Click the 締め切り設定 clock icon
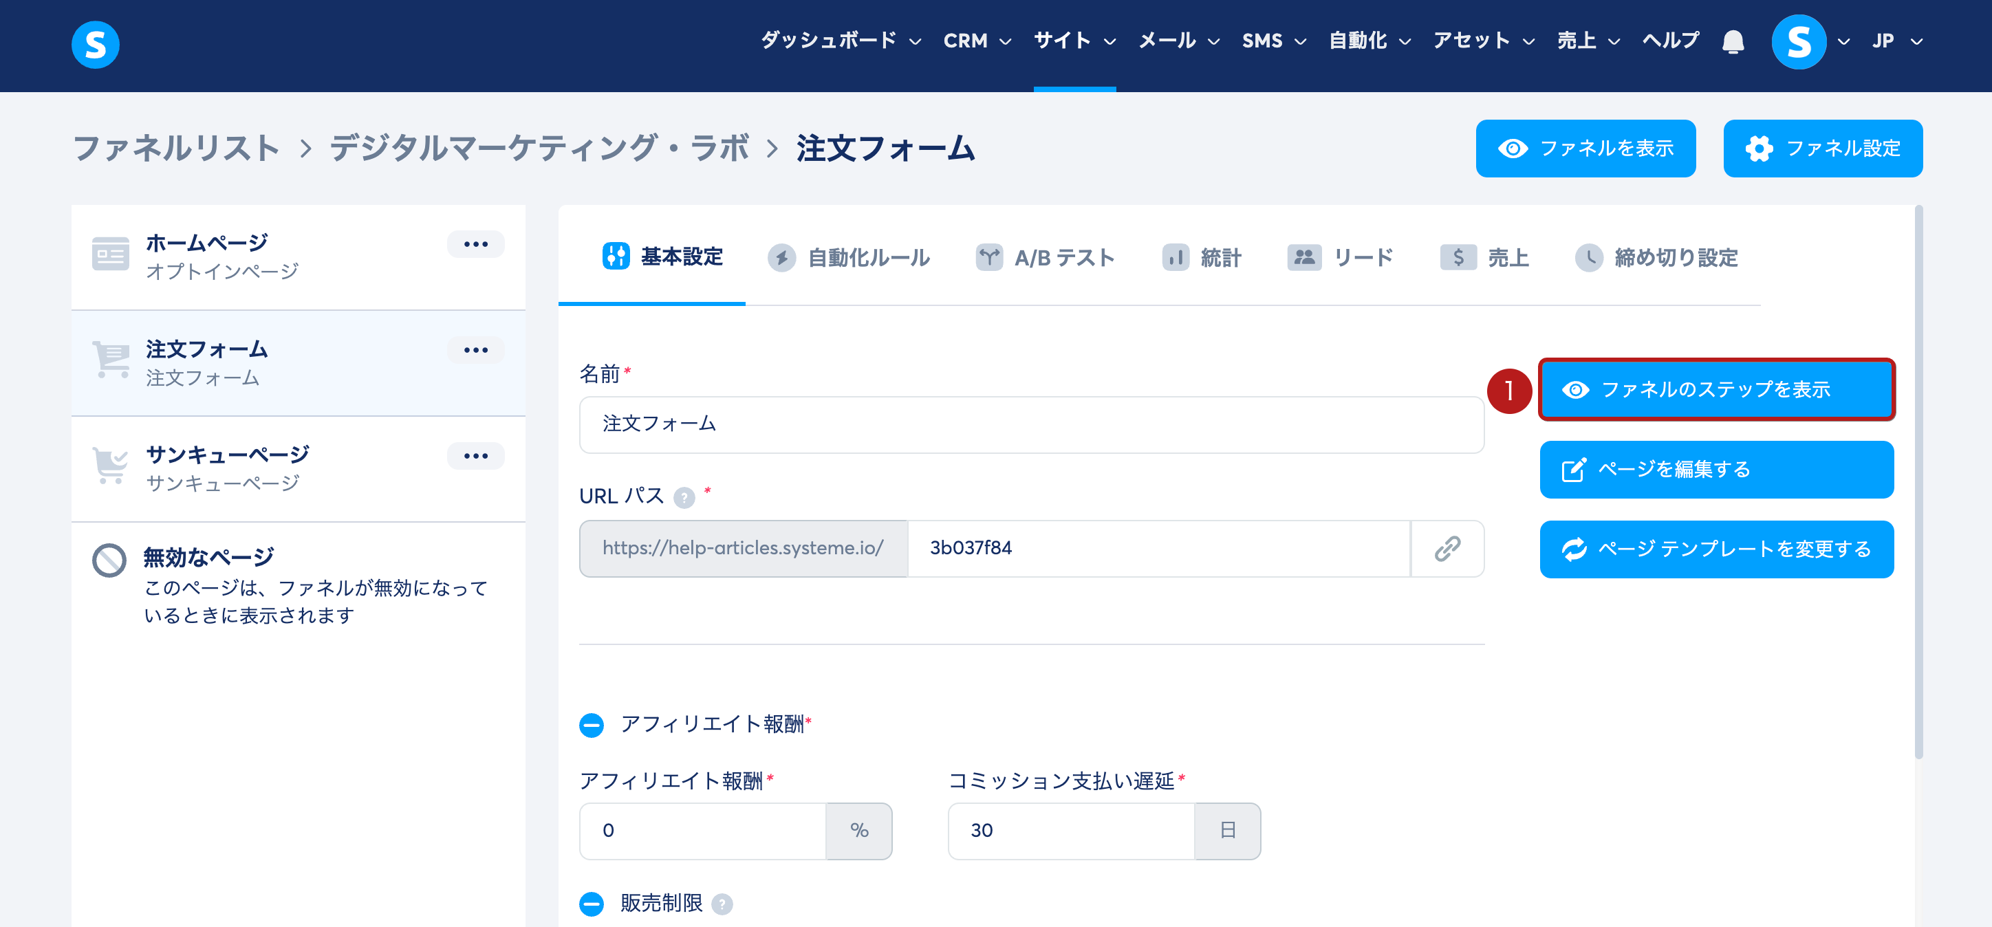This screenshot has width=1992, height=927. pyautogui.click(x=1589, y=257)
